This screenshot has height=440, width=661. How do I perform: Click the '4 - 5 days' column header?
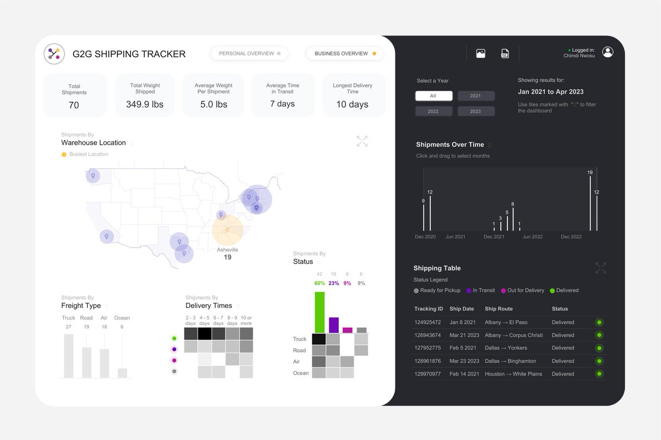point(204,320)
